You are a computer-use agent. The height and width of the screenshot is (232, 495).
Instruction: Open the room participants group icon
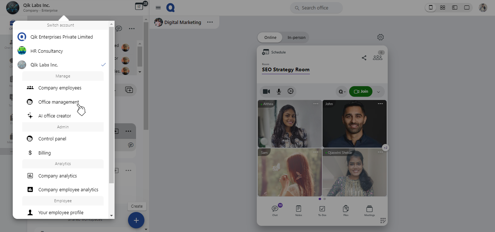[x=378, y=57]
